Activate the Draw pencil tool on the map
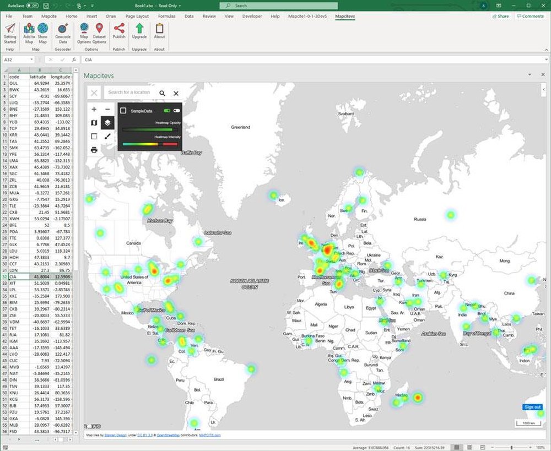The image size is (551, 451). click(x=107, y=137)
